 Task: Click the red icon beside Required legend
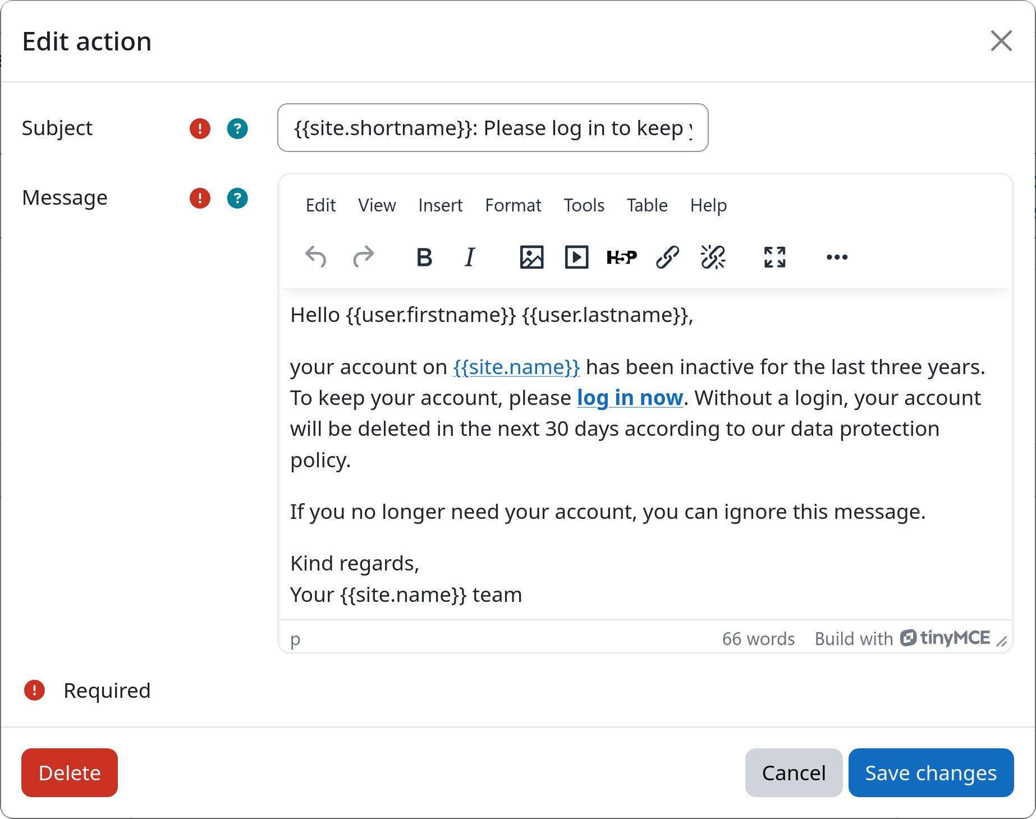pyautogui.click(x=34, y=691)
